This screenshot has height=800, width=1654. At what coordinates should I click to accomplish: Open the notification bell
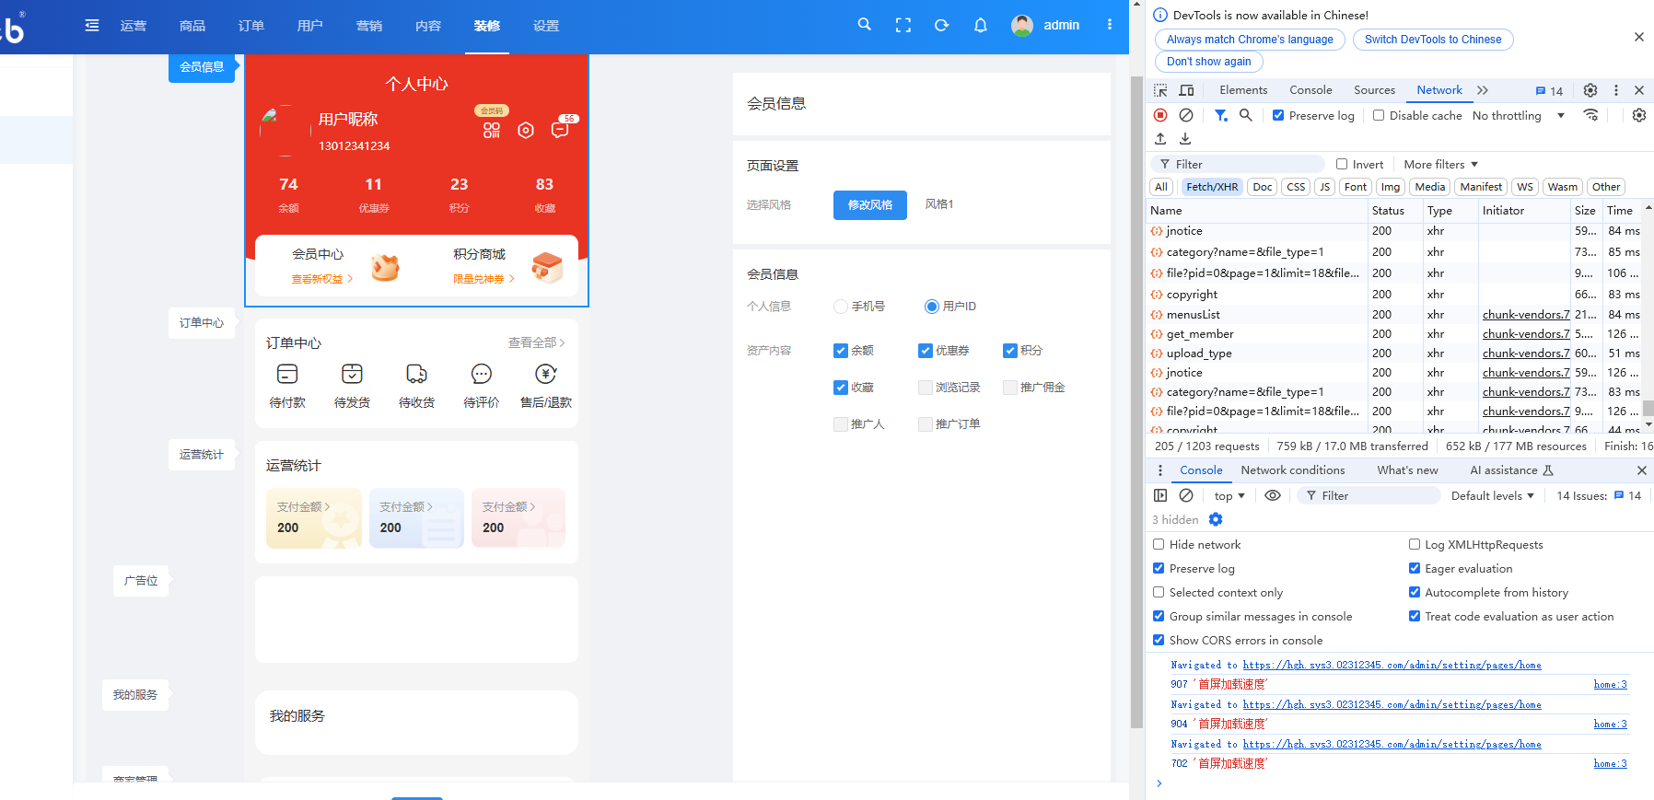tap(981, 26)
